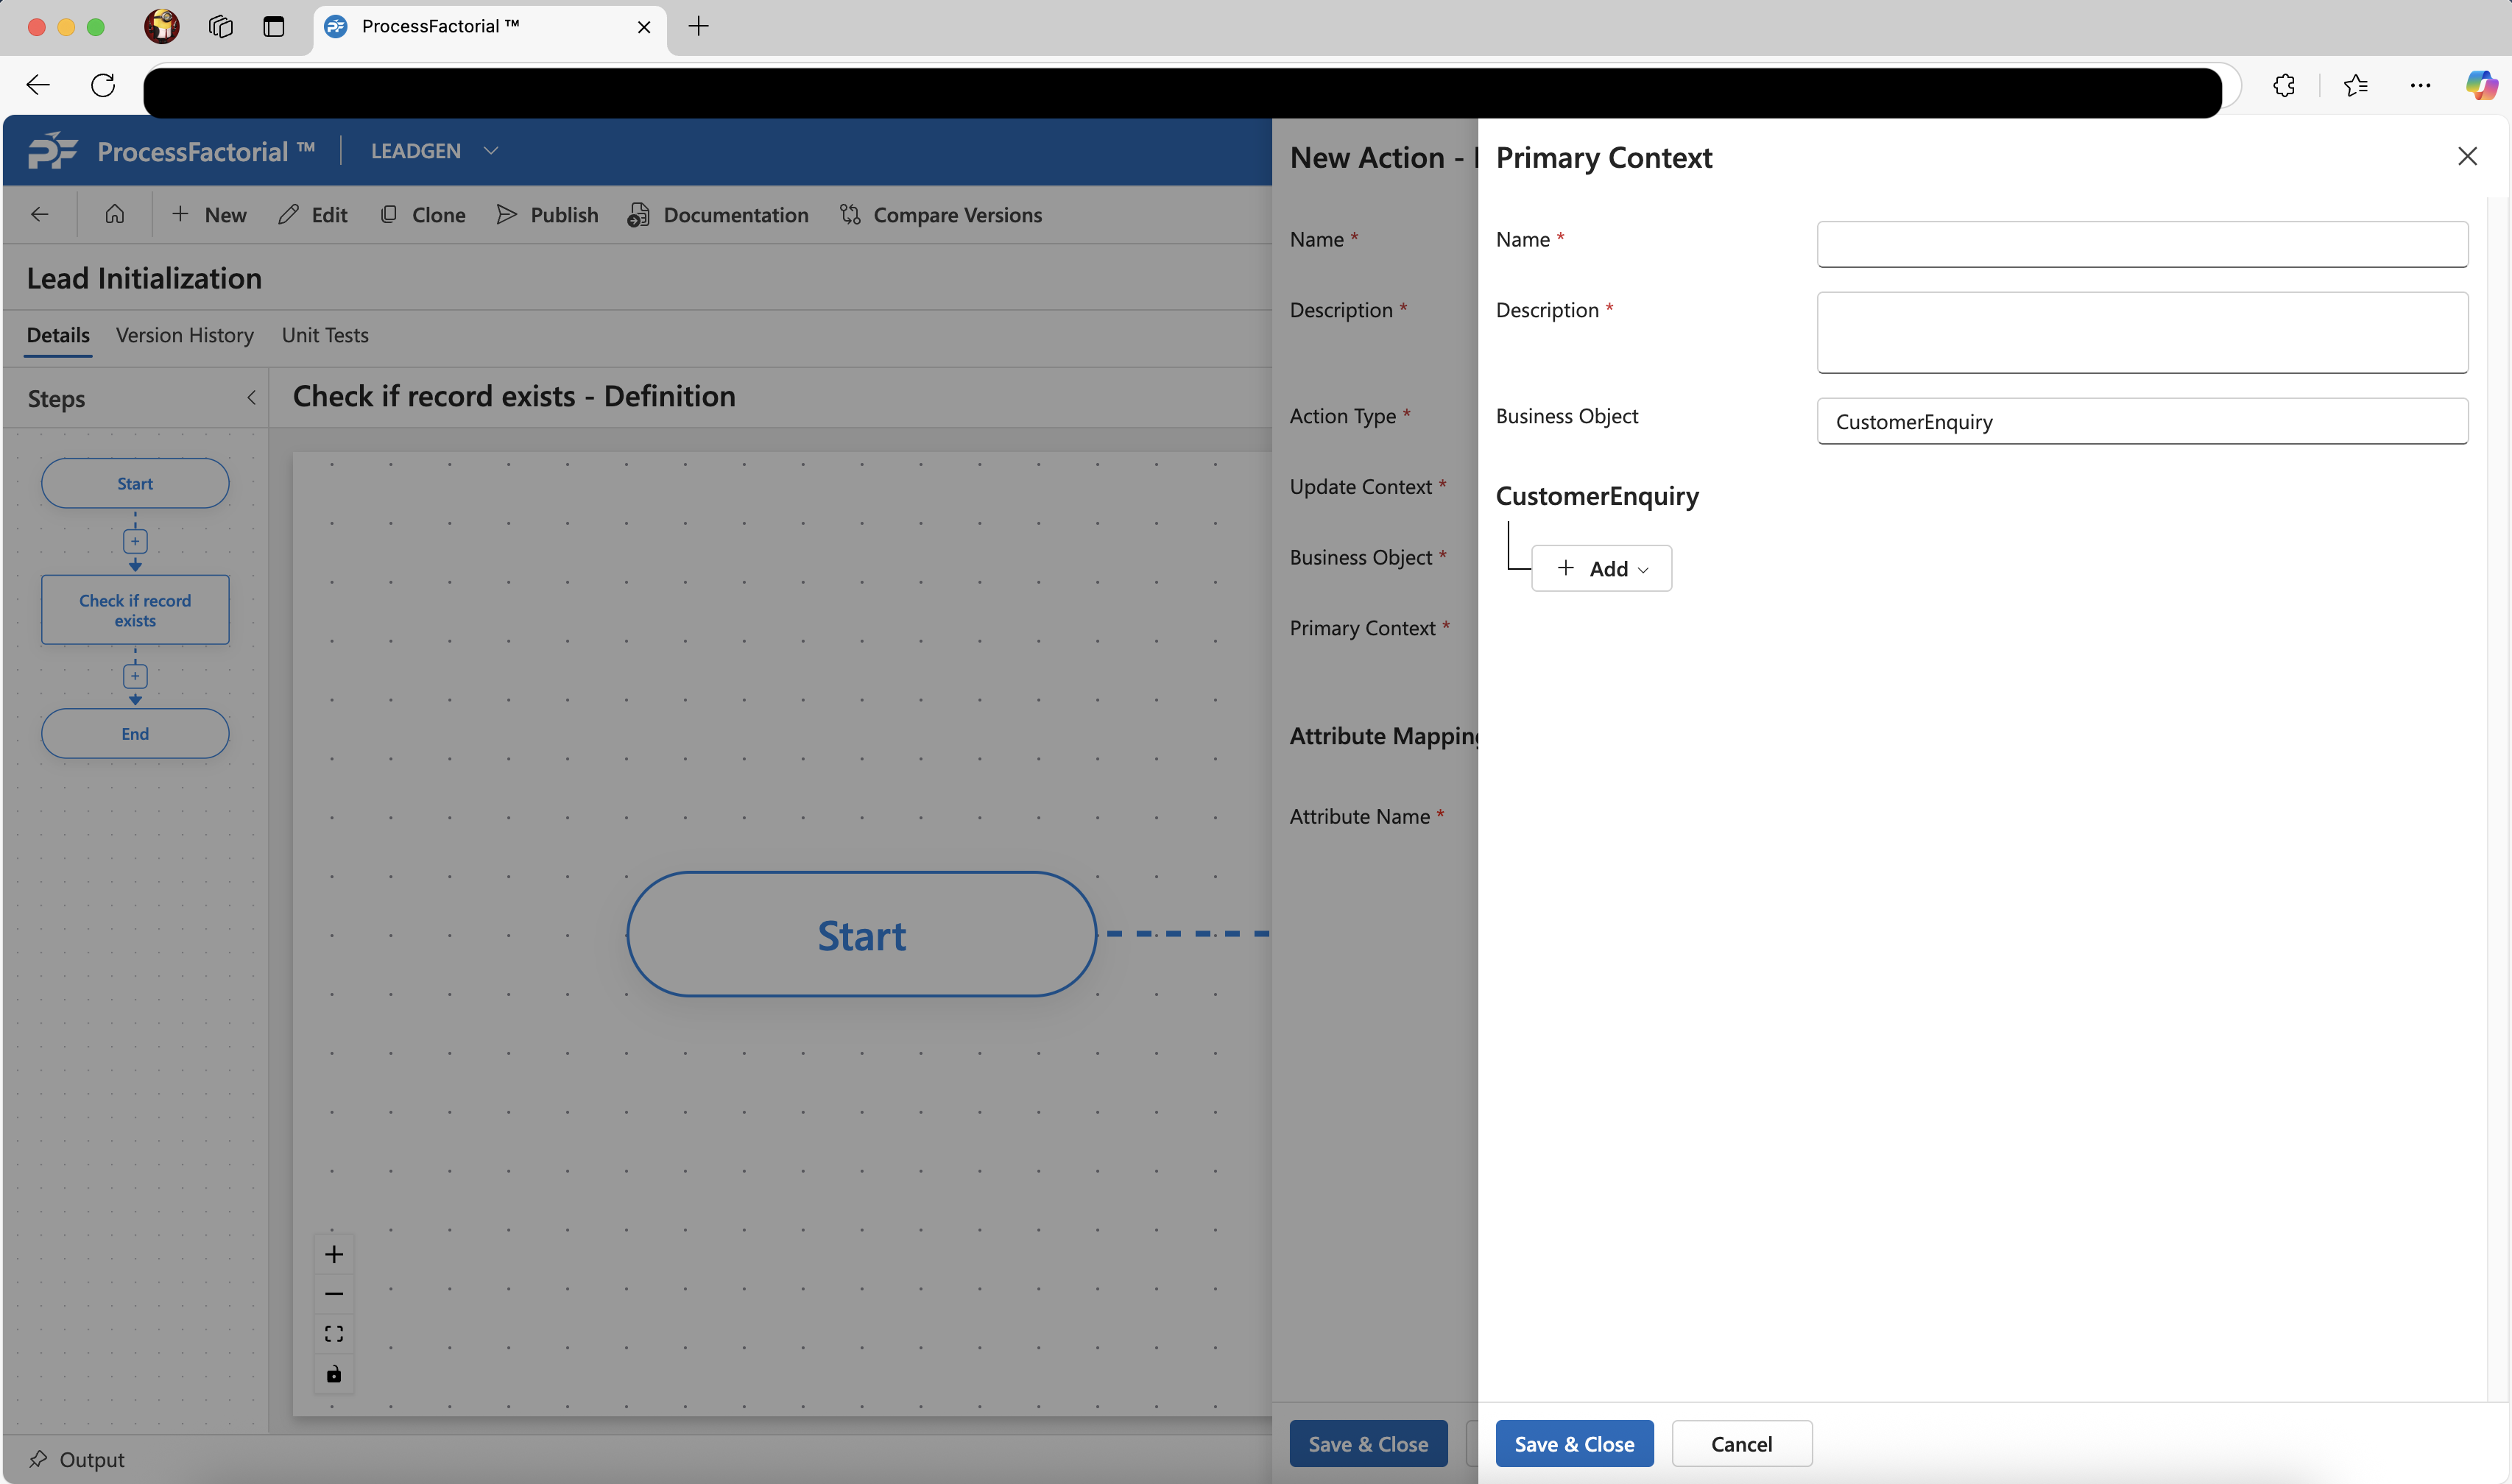Open browser extensions puzzle icon
Image resolution: width=2512 pixels, height=1484 pixels.
point(2284,85)
